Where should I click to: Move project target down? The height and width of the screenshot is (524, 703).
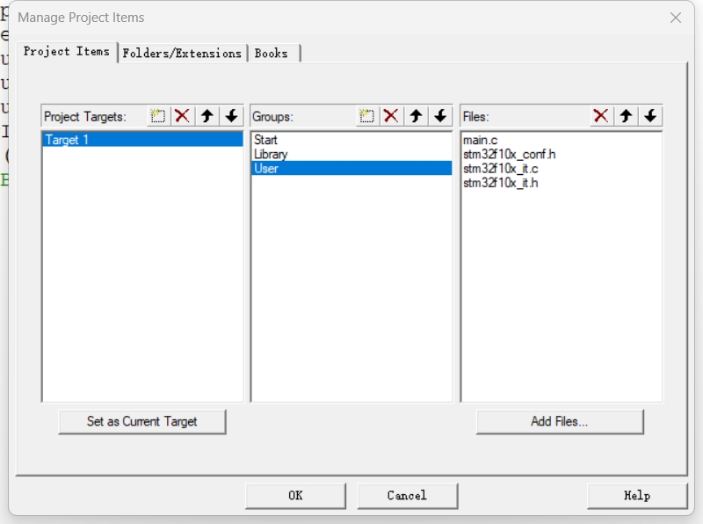pyautogui.click(x=231, y=116)
